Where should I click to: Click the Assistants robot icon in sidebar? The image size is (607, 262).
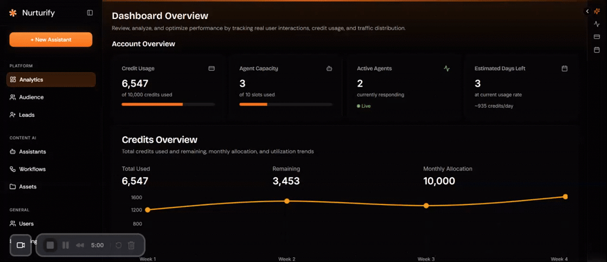[x=13, y=152]
